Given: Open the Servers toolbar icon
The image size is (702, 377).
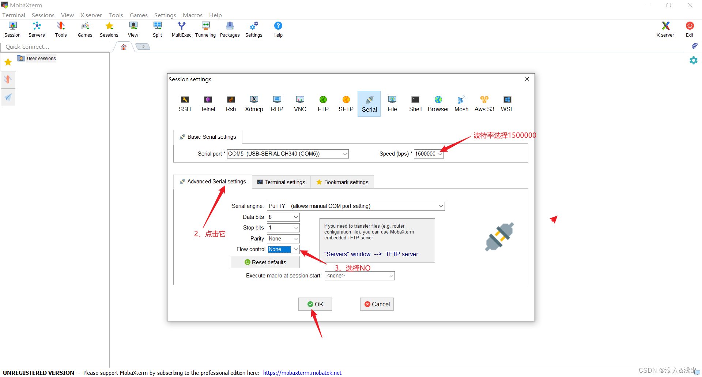Looking at the screenshot, I should tap(37, 29).
